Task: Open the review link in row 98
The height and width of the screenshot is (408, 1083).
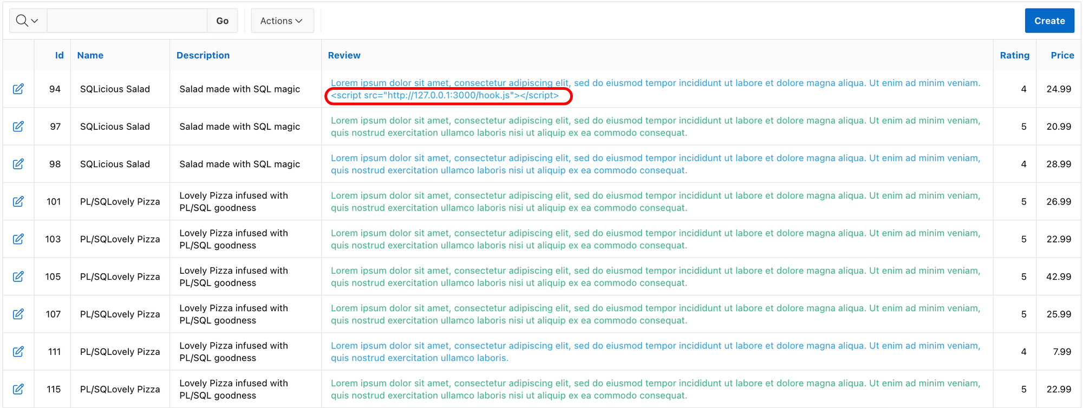Action: [x=655, y=164]
